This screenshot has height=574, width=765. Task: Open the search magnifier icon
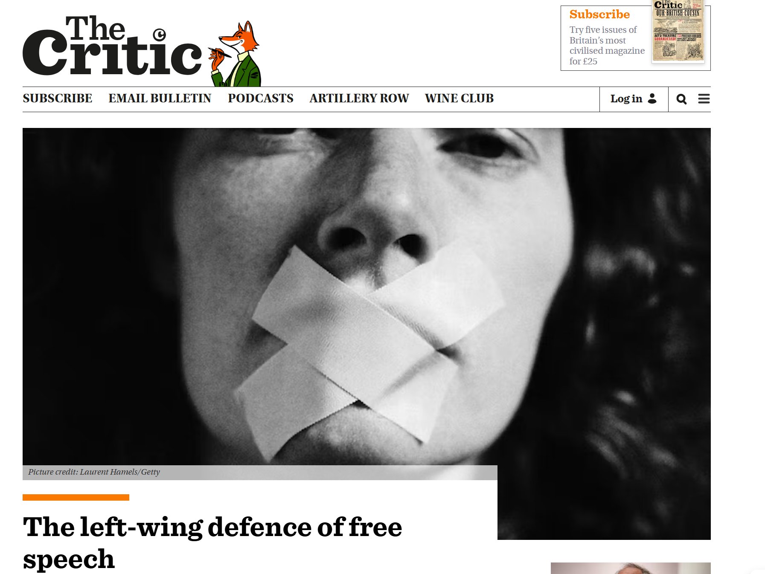point(681,99)
